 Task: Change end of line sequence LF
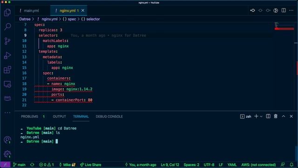[221, 165]
